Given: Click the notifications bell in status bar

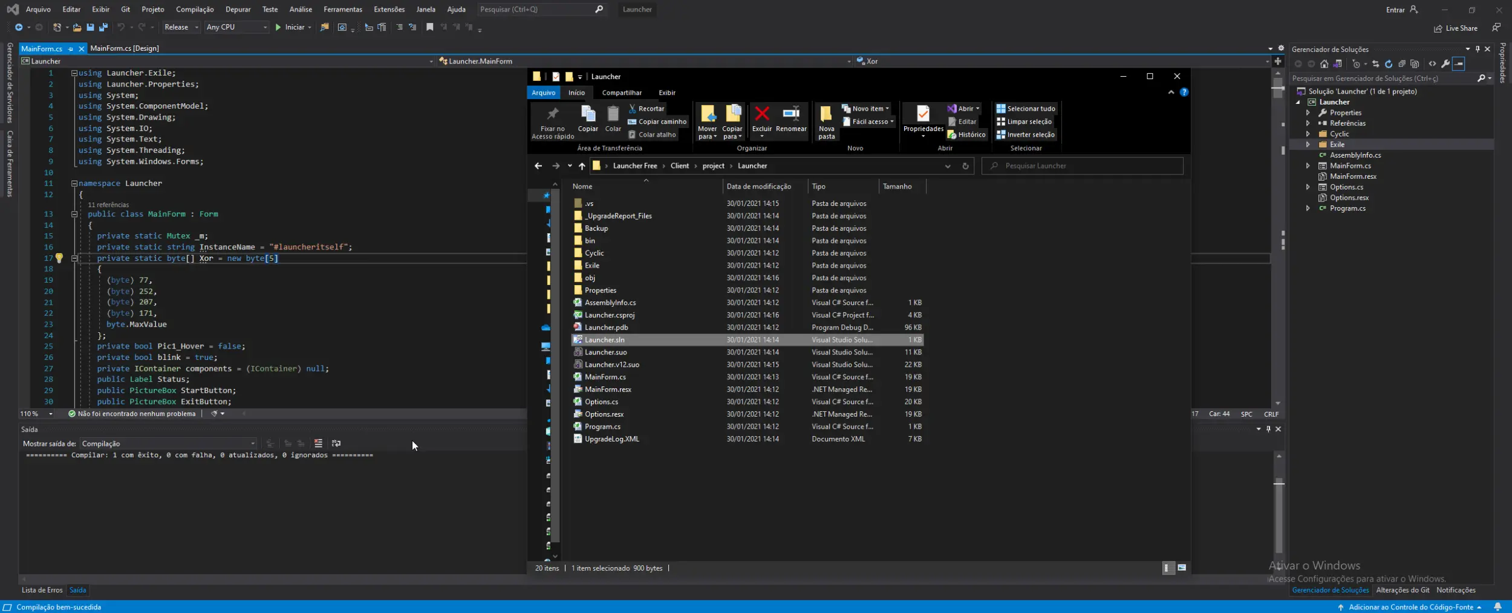Looking at the screenshot, I should tap(1497, 607).
